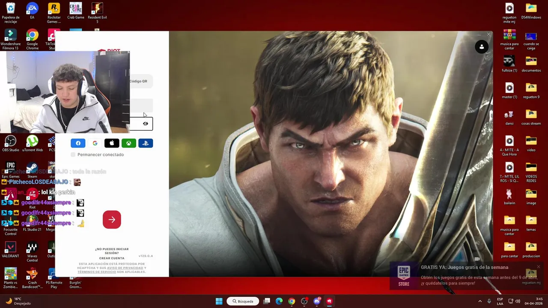Select the regueton mite mj file
Image resolution: width=548 pixels, height=308 pixels.
[x=509, y=13]
